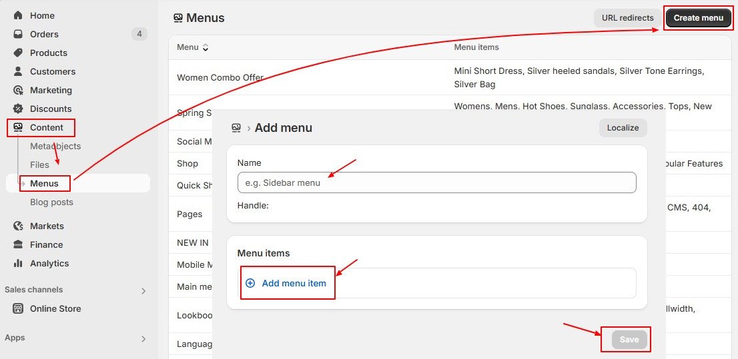
Task: Click the Marketing target icon
Action: pyautogui.click(x=18, y=90)
